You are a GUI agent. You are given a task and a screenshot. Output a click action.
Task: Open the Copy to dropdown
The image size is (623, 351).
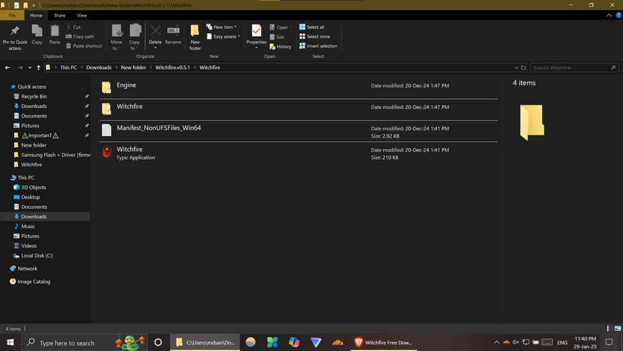click(135, 45)
